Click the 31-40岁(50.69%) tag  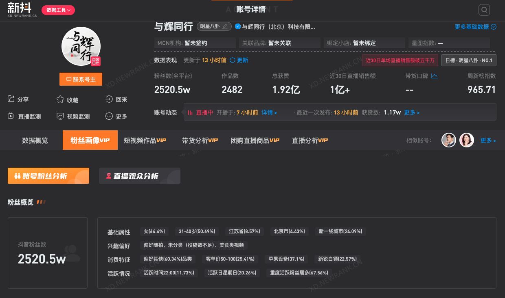click(x=197, y=231)
